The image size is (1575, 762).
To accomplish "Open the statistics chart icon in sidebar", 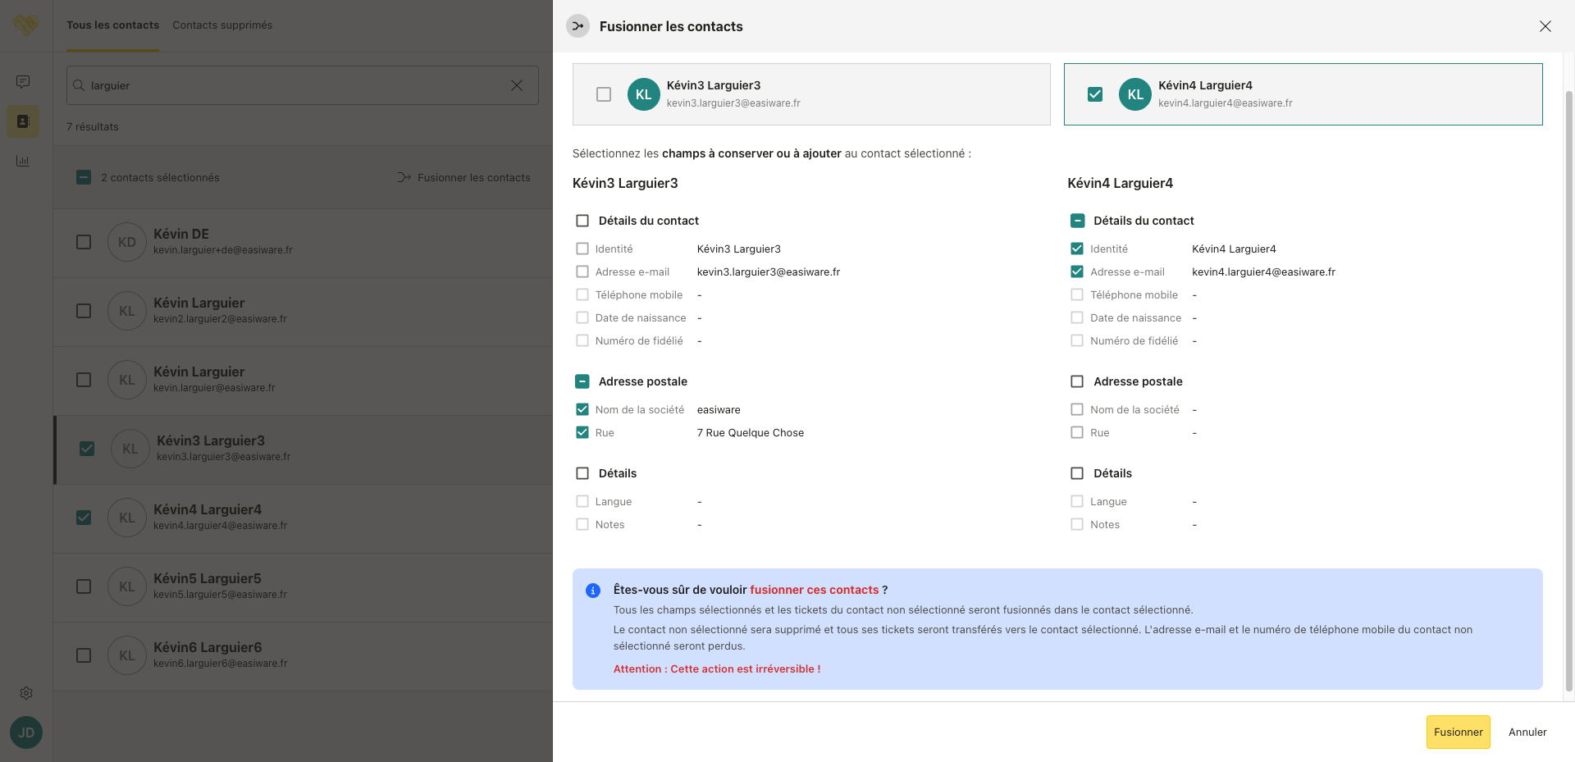I will click(23, 161).
